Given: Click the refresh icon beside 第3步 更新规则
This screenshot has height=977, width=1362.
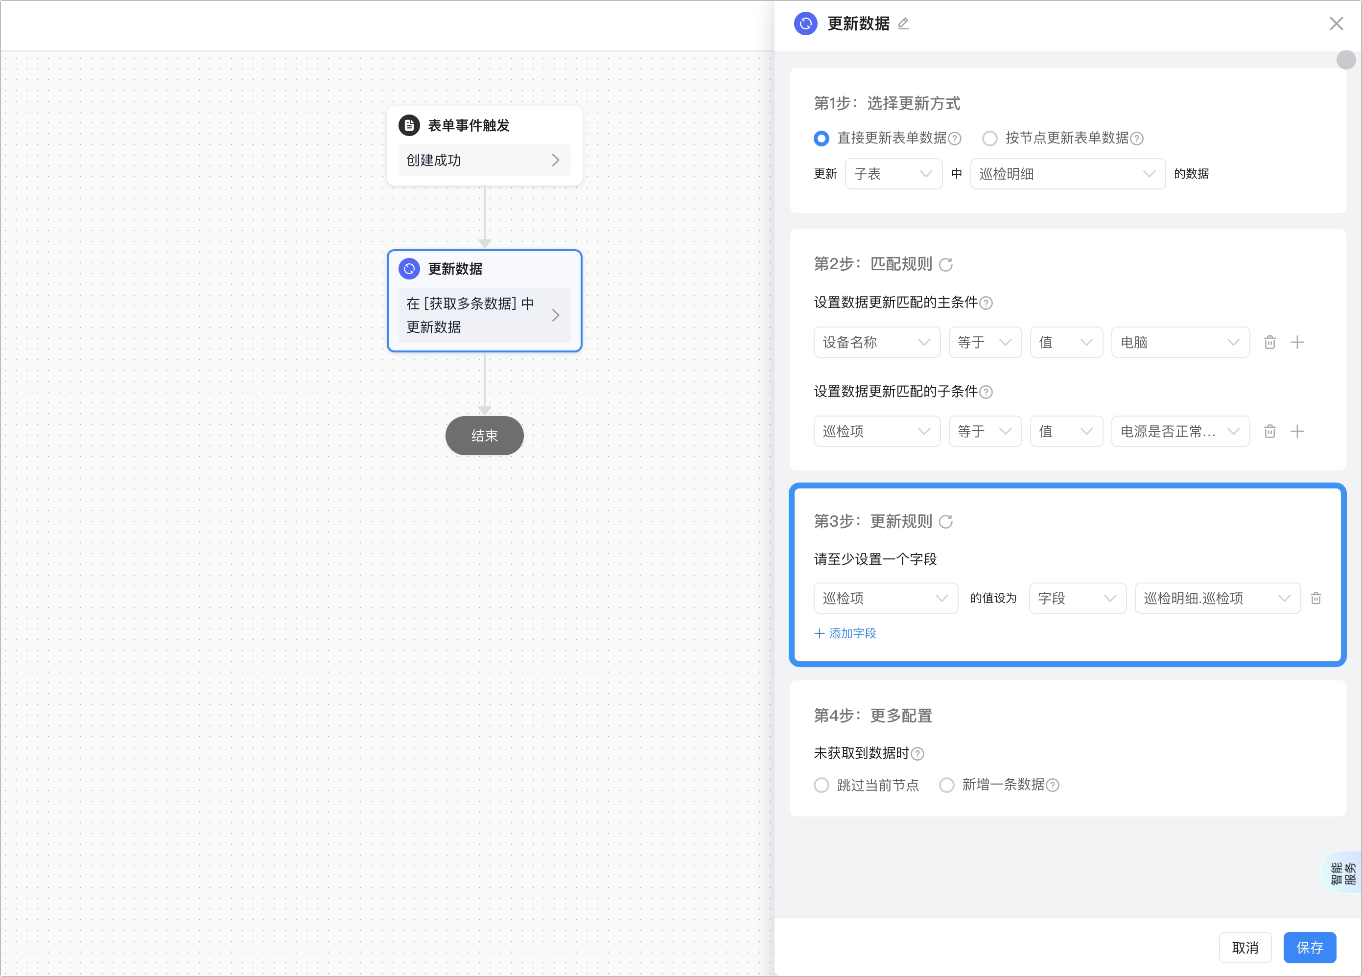Looking at the screenshot, I should pyautogui.click(x=946, y=522).
